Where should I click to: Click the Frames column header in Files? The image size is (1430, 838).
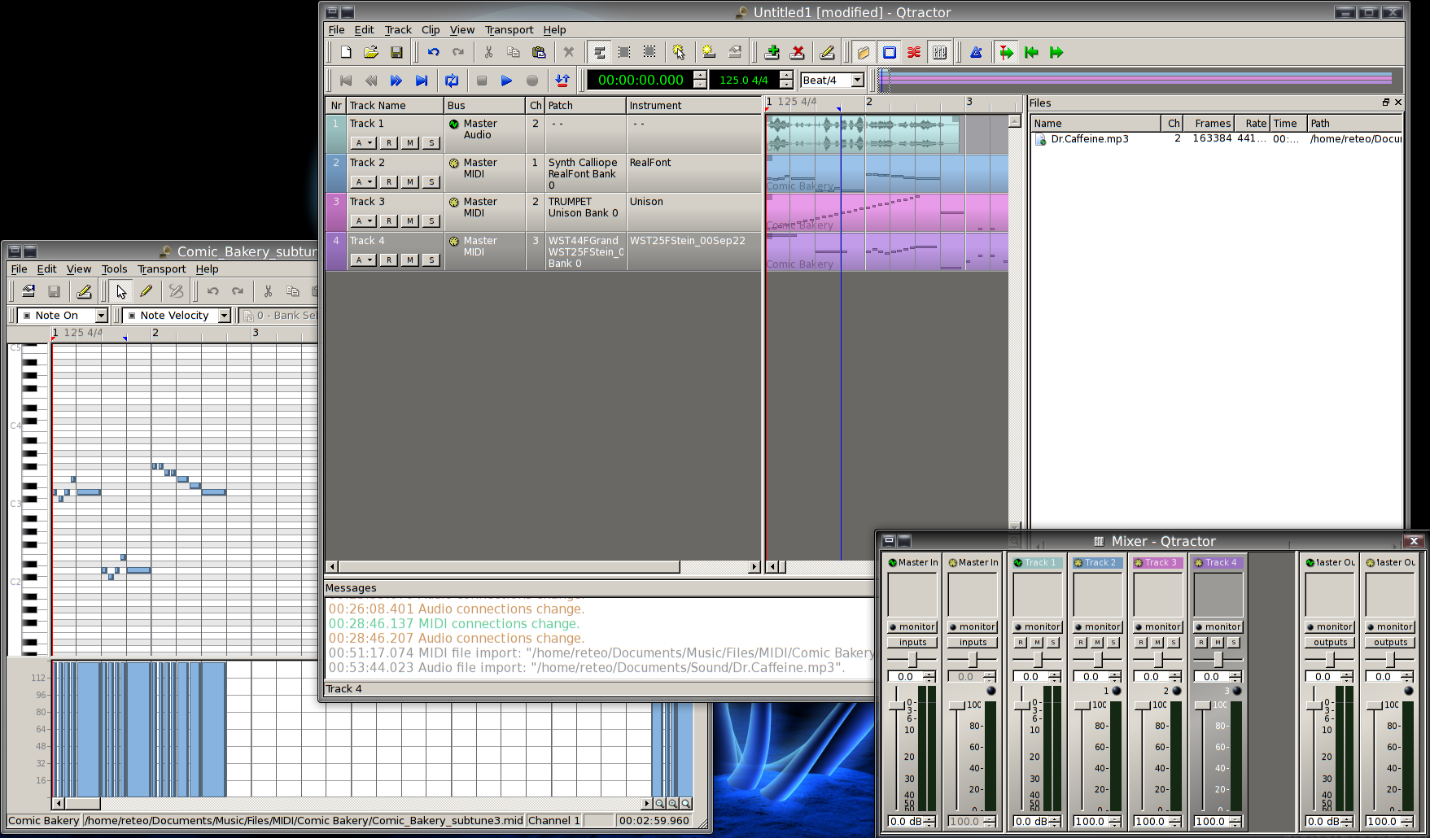pyautogui.click(x=1209, y=124)
